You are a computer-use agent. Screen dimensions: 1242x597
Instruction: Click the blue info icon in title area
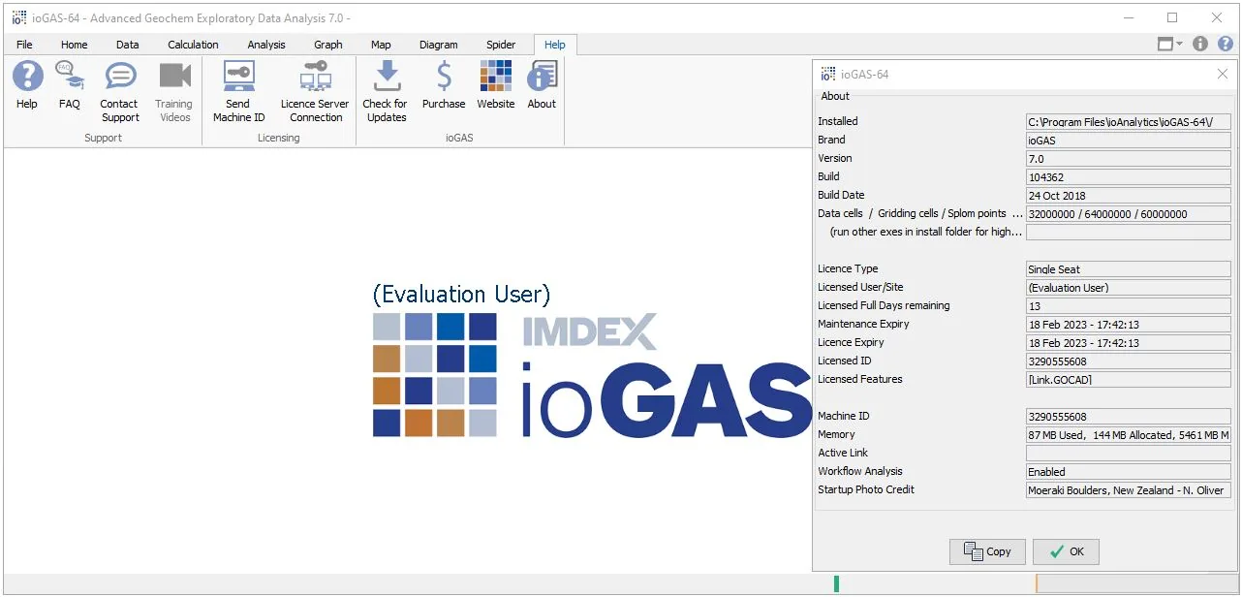tap(1200, 44)
